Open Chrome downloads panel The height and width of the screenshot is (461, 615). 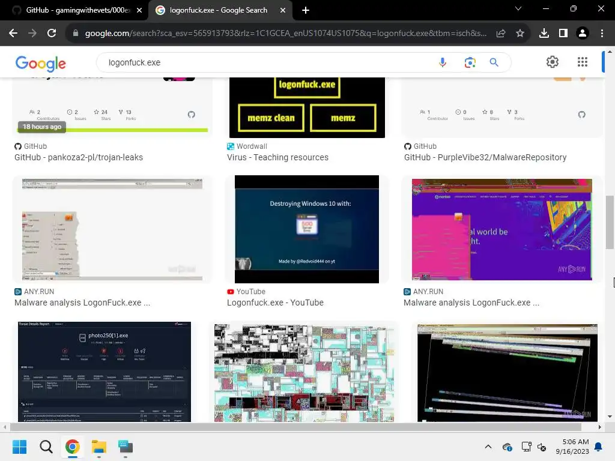(x=544, y=34)
